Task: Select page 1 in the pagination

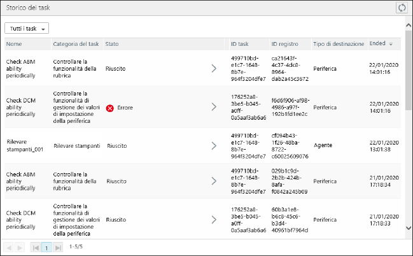Action: (47, 247)
